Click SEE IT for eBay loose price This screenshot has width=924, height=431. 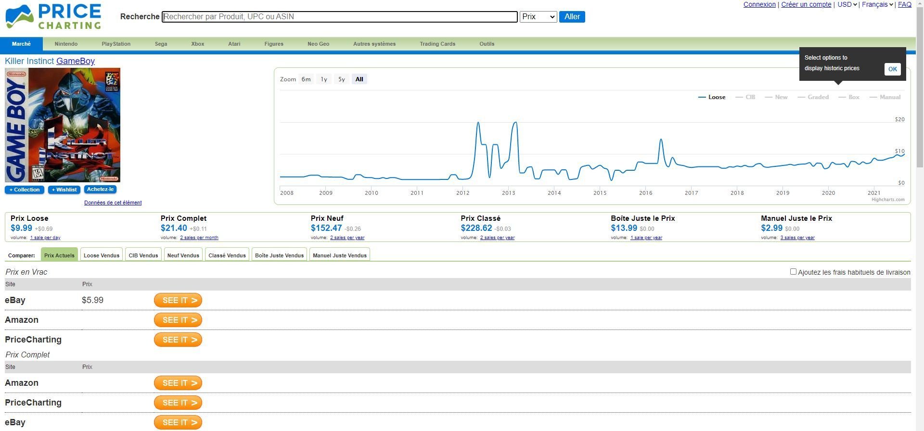click(x=178, y=300)
